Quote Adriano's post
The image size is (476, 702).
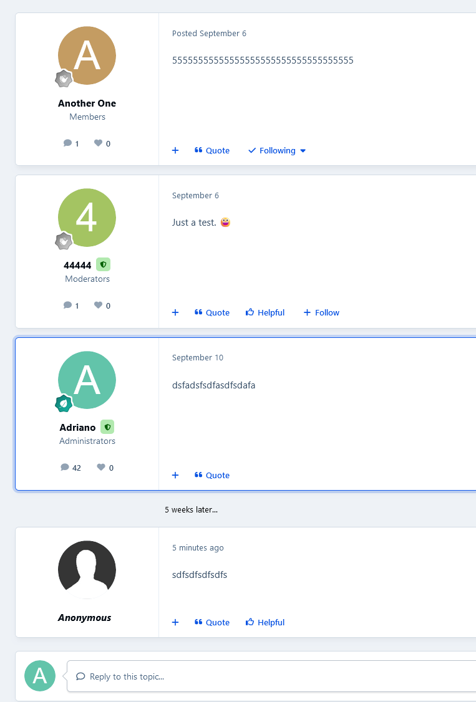coord(212,475)
